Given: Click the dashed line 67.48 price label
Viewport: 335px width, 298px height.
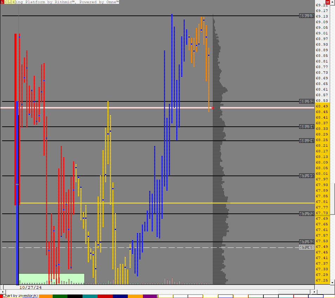Looking at the screenshot, I should point(307,247).
